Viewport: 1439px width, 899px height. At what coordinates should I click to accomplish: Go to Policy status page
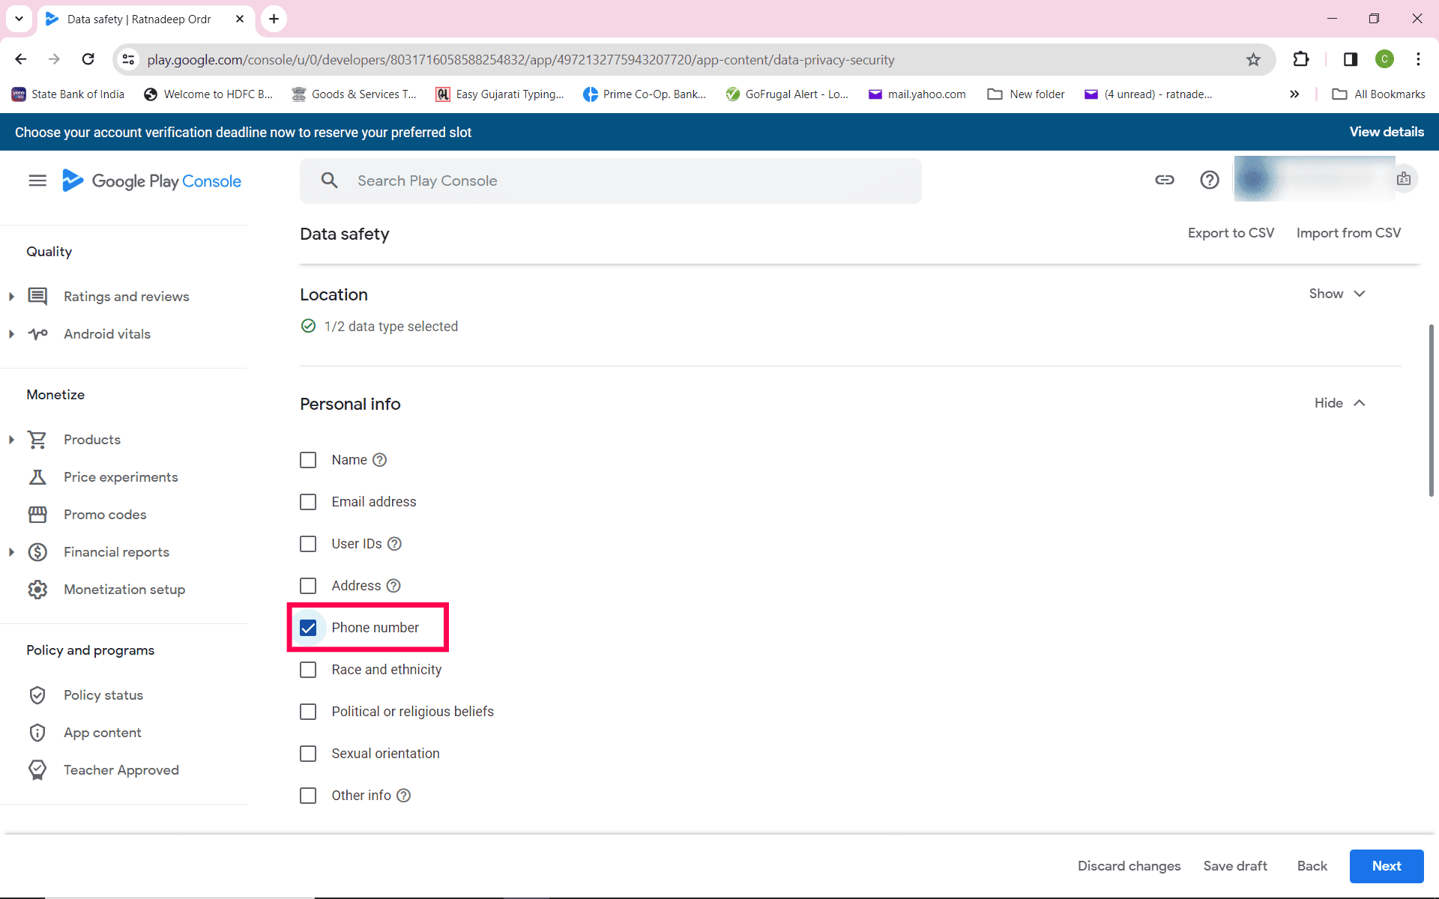(103, 695)
